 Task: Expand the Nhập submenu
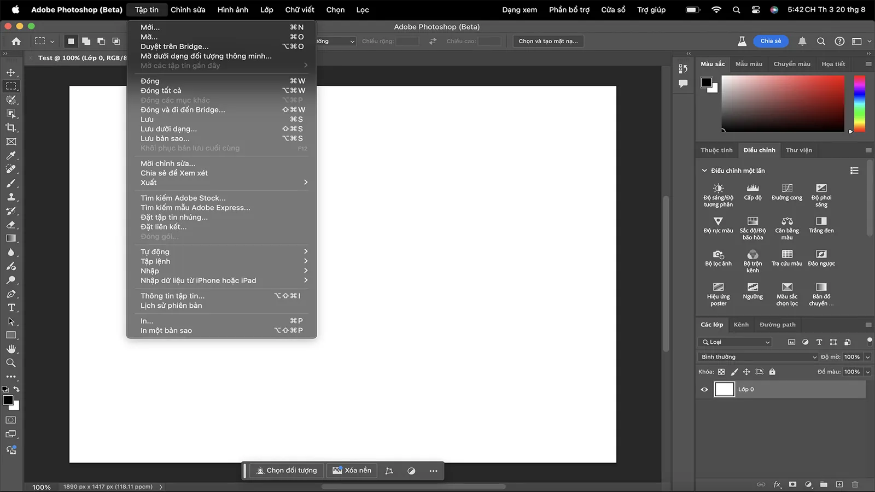click(x=221, y=271)
